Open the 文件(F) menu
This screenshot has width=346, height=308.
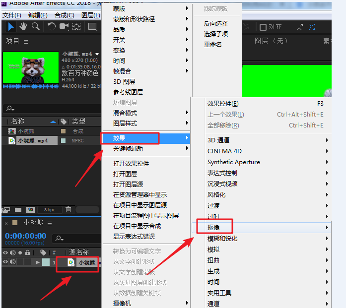(12, 15)
